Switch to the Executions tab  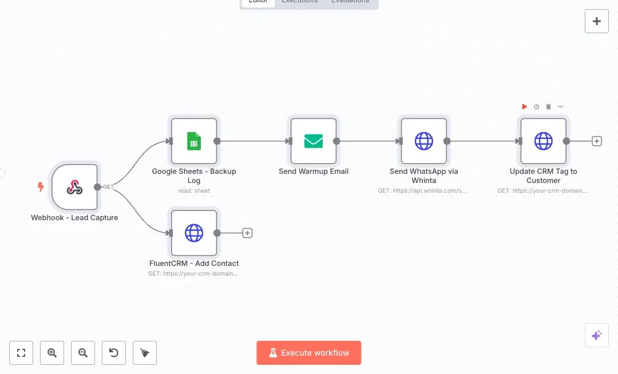coord(299,2)
